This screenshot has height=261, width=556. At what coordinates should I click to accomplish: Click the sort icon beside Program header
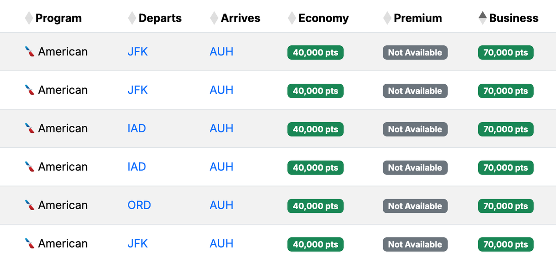pyautogui.click(x=29, y=18)
